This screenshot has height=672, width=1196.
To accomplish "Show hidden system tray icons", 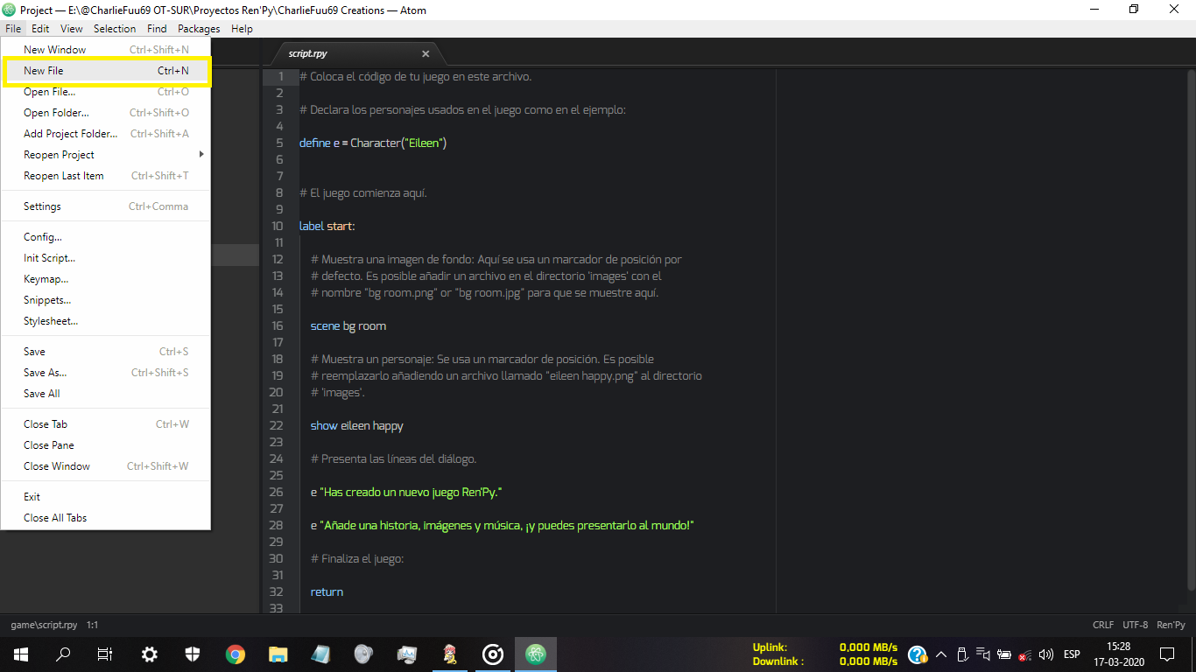I will coord(941,654).
